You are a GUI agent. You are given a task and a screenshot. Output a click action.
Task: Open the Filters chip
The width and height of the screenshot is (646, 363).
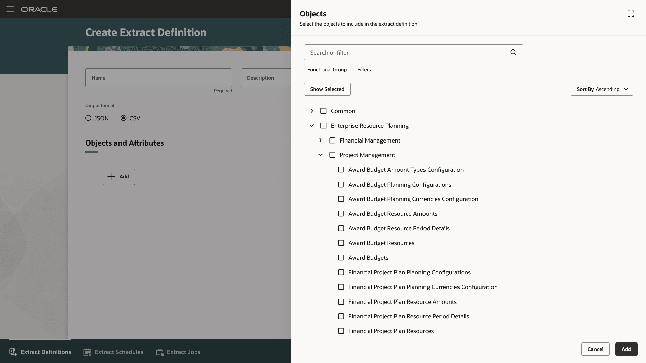pyautogui.click(x=364, y=70)
